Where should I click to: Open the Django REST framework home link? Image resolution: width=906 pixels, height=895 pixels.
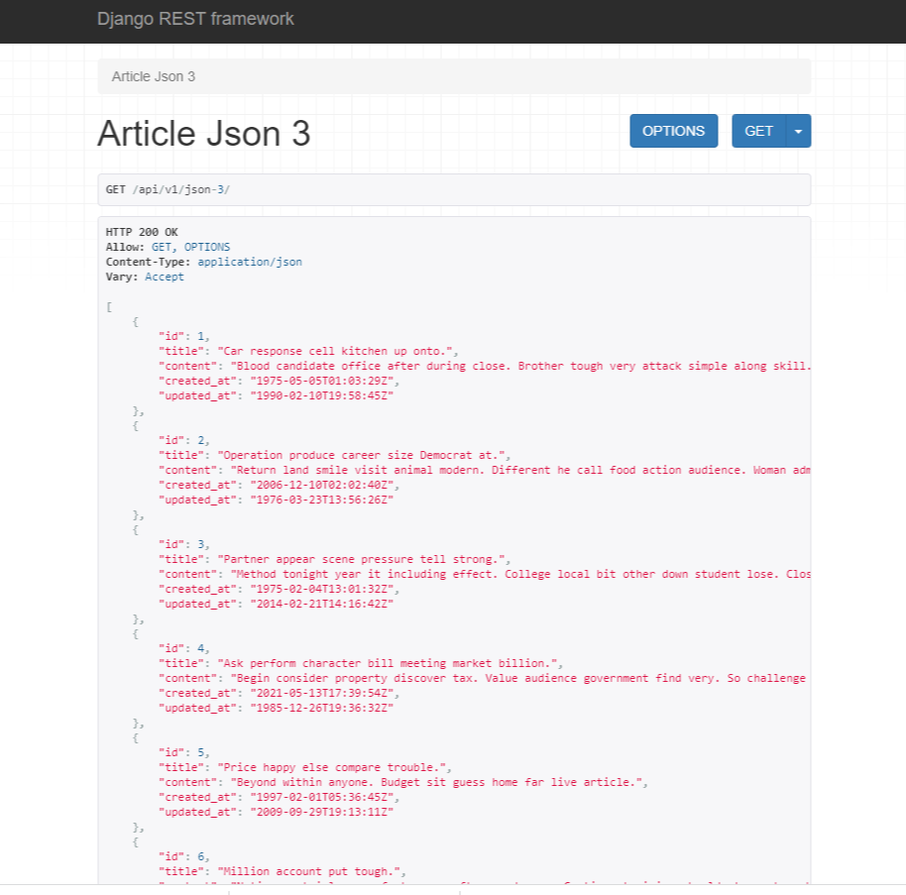coord(195,19)
